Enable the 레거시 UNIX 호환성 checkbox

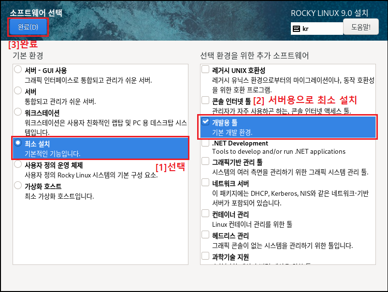click(x=205, y=69)
